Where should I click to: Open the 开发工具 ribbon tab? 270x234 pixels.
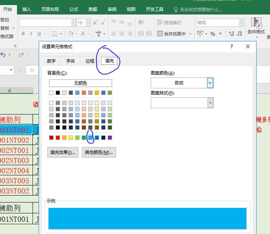(x=154, y=9)
